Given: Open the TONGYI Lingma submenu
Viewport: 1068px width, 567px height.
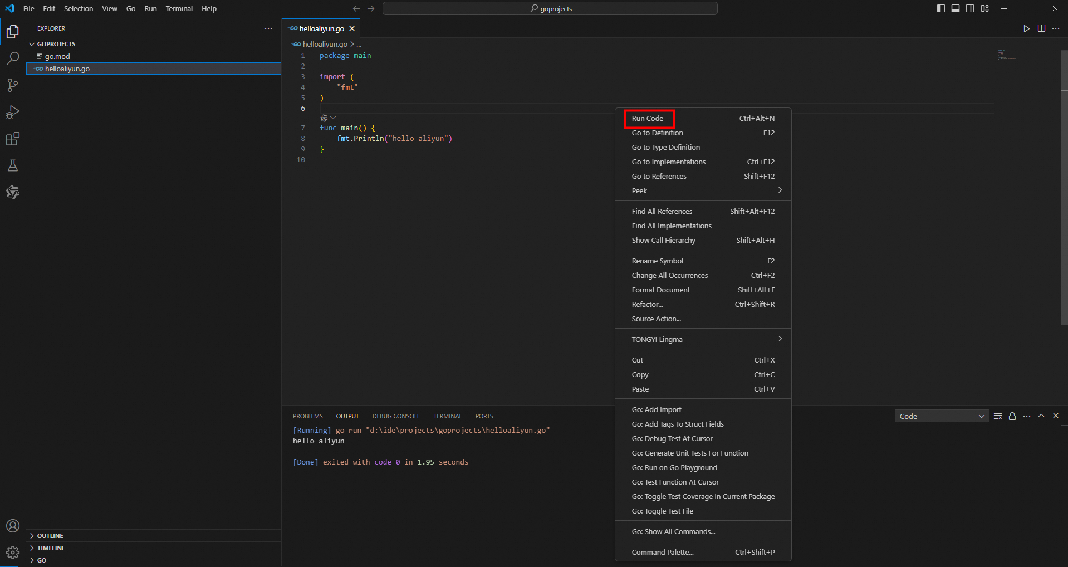Looking at the screenshot, I should 703,339.
